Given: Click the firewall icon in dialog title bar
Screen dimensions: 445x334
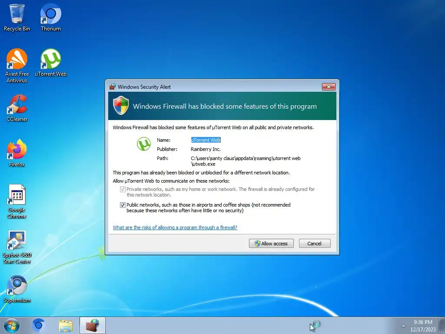Looking at the screenshot, I should [x=113, y=87].
